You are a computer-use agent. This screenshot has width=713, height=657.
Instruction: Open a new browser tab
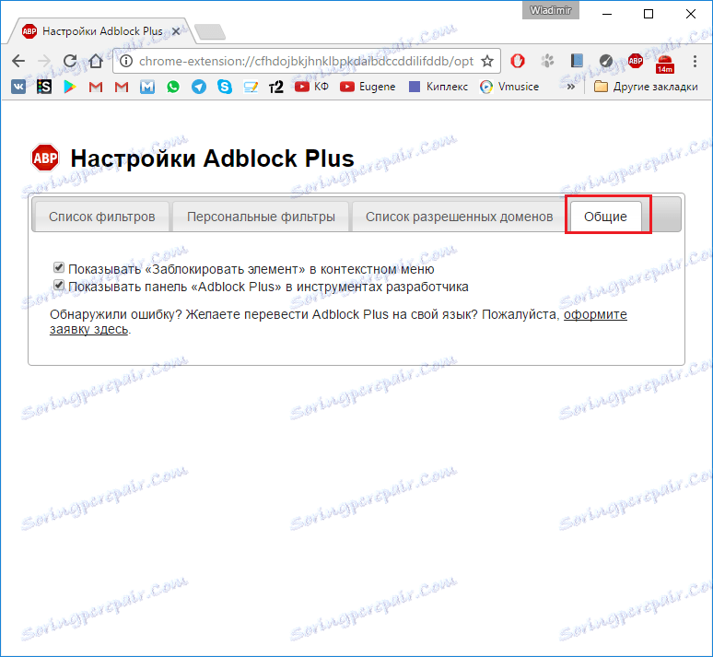[210, 32]
